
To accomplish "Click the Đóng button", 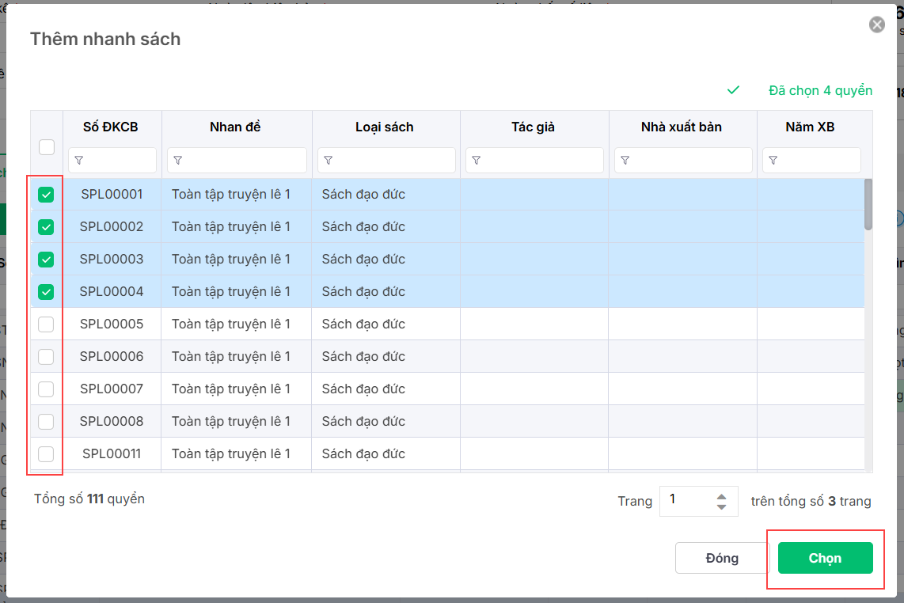I will [x=721, y=558].
